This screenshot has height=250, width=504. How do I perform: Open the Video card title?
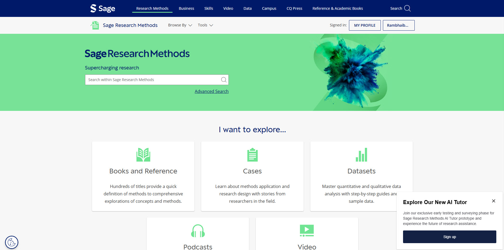307,247
